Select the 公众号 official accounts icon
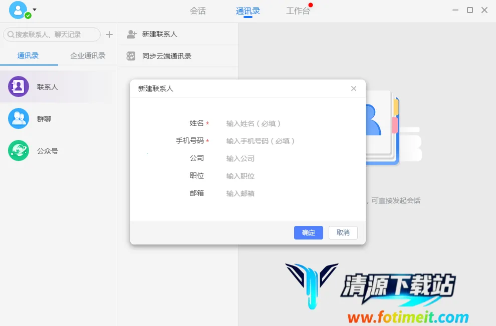Viewport: 496px width, 326px height. point(19,150)
